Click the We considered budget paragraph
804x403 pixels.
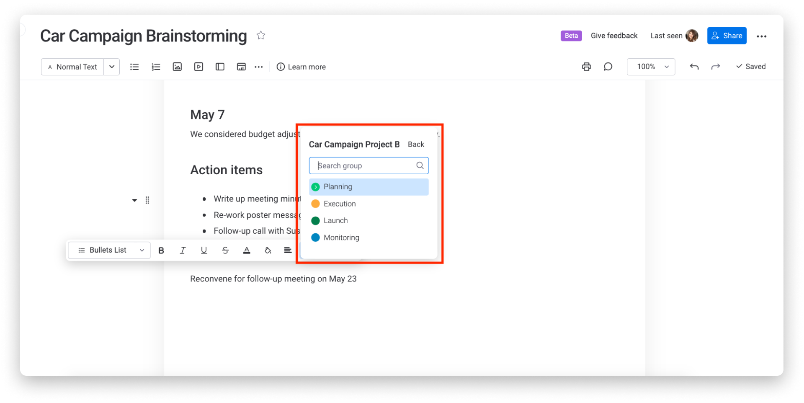[245, 134]
